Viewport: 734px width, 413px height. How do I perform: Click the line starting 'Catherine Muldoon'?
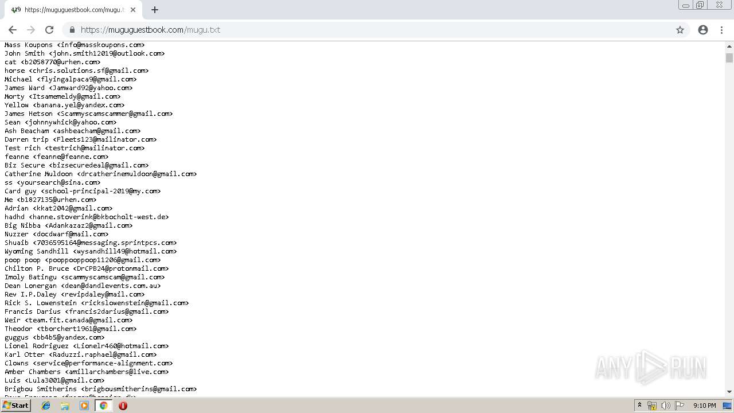tap(101, 174)
